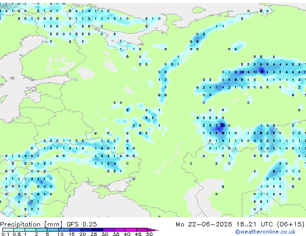Click the 'Mo 22-06-2026' date text

tap(204, 224)
